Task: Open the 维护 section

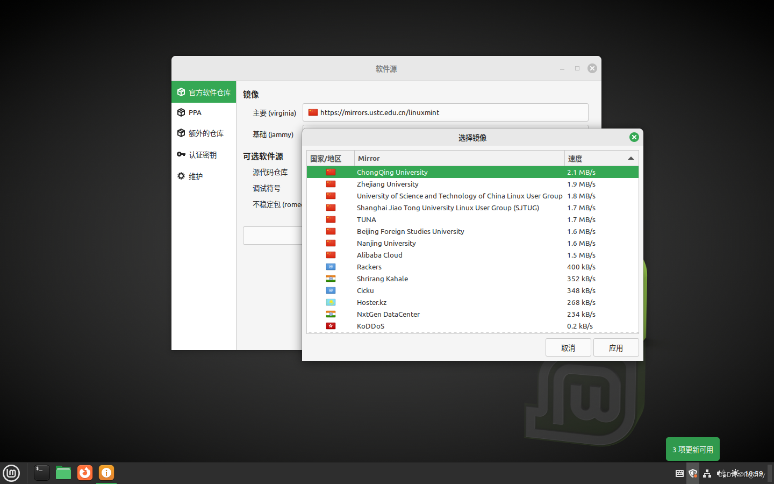Action: pos(204,176)
